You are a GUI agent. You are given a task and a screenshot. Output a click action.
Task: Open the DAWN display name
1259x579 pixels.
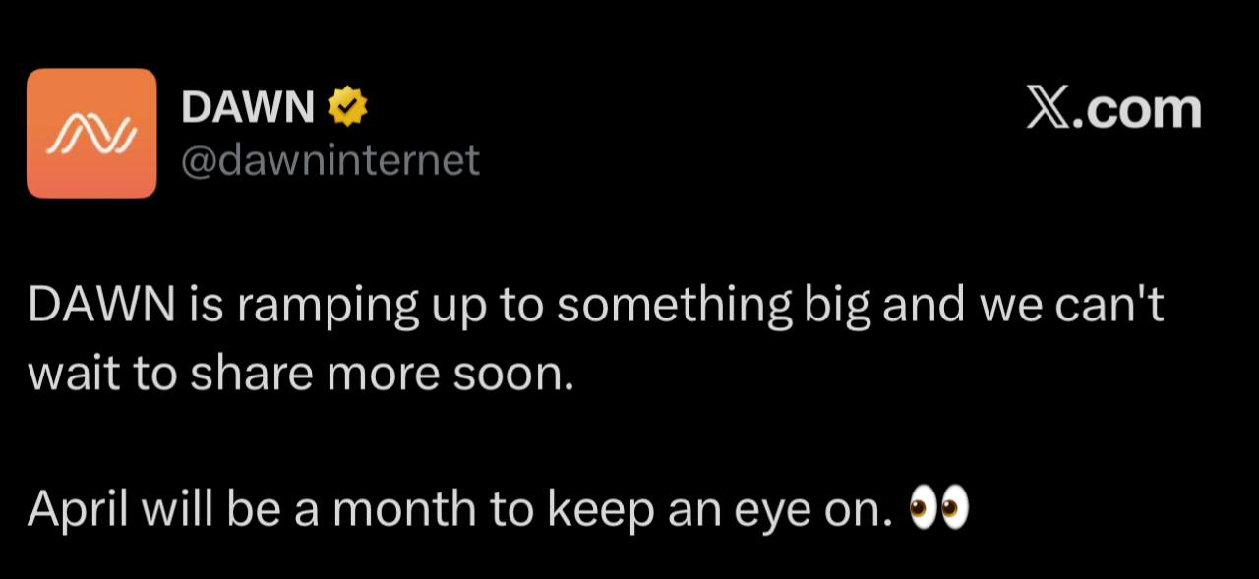click(248, 107)
